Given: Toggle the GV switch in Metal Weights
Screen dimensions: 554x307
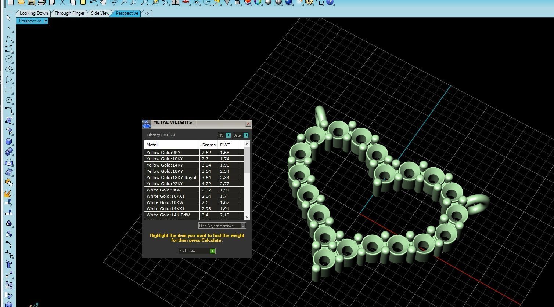Looking at the screenshot, I should [224, 135].
